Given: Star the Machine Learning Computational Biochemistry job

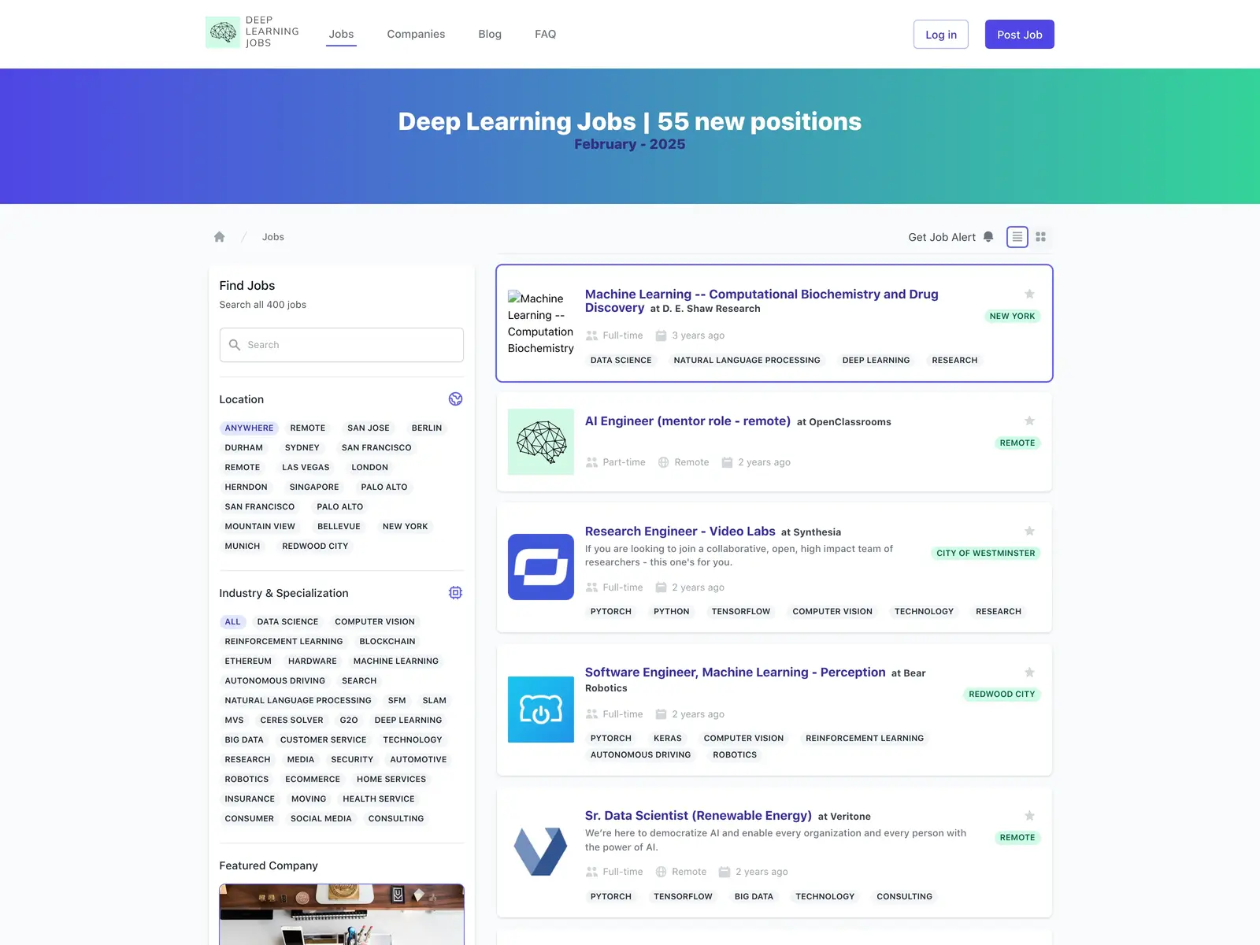Looking at the screenshot, I should tap(1029, 294).
